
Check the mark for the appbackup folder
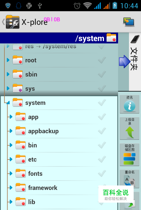pos(102,131)
